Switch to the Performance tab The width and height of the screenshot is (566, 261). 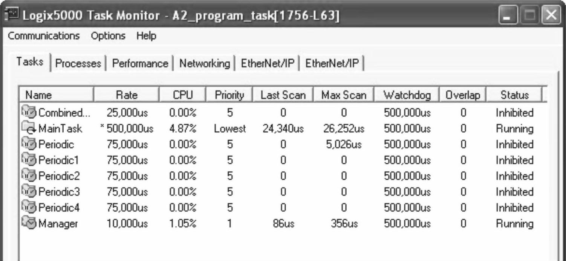point(140,63)
